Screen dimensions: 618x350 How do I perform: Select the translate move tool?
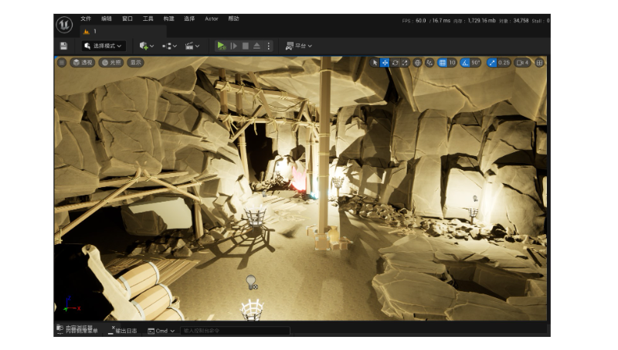point(385,63)
